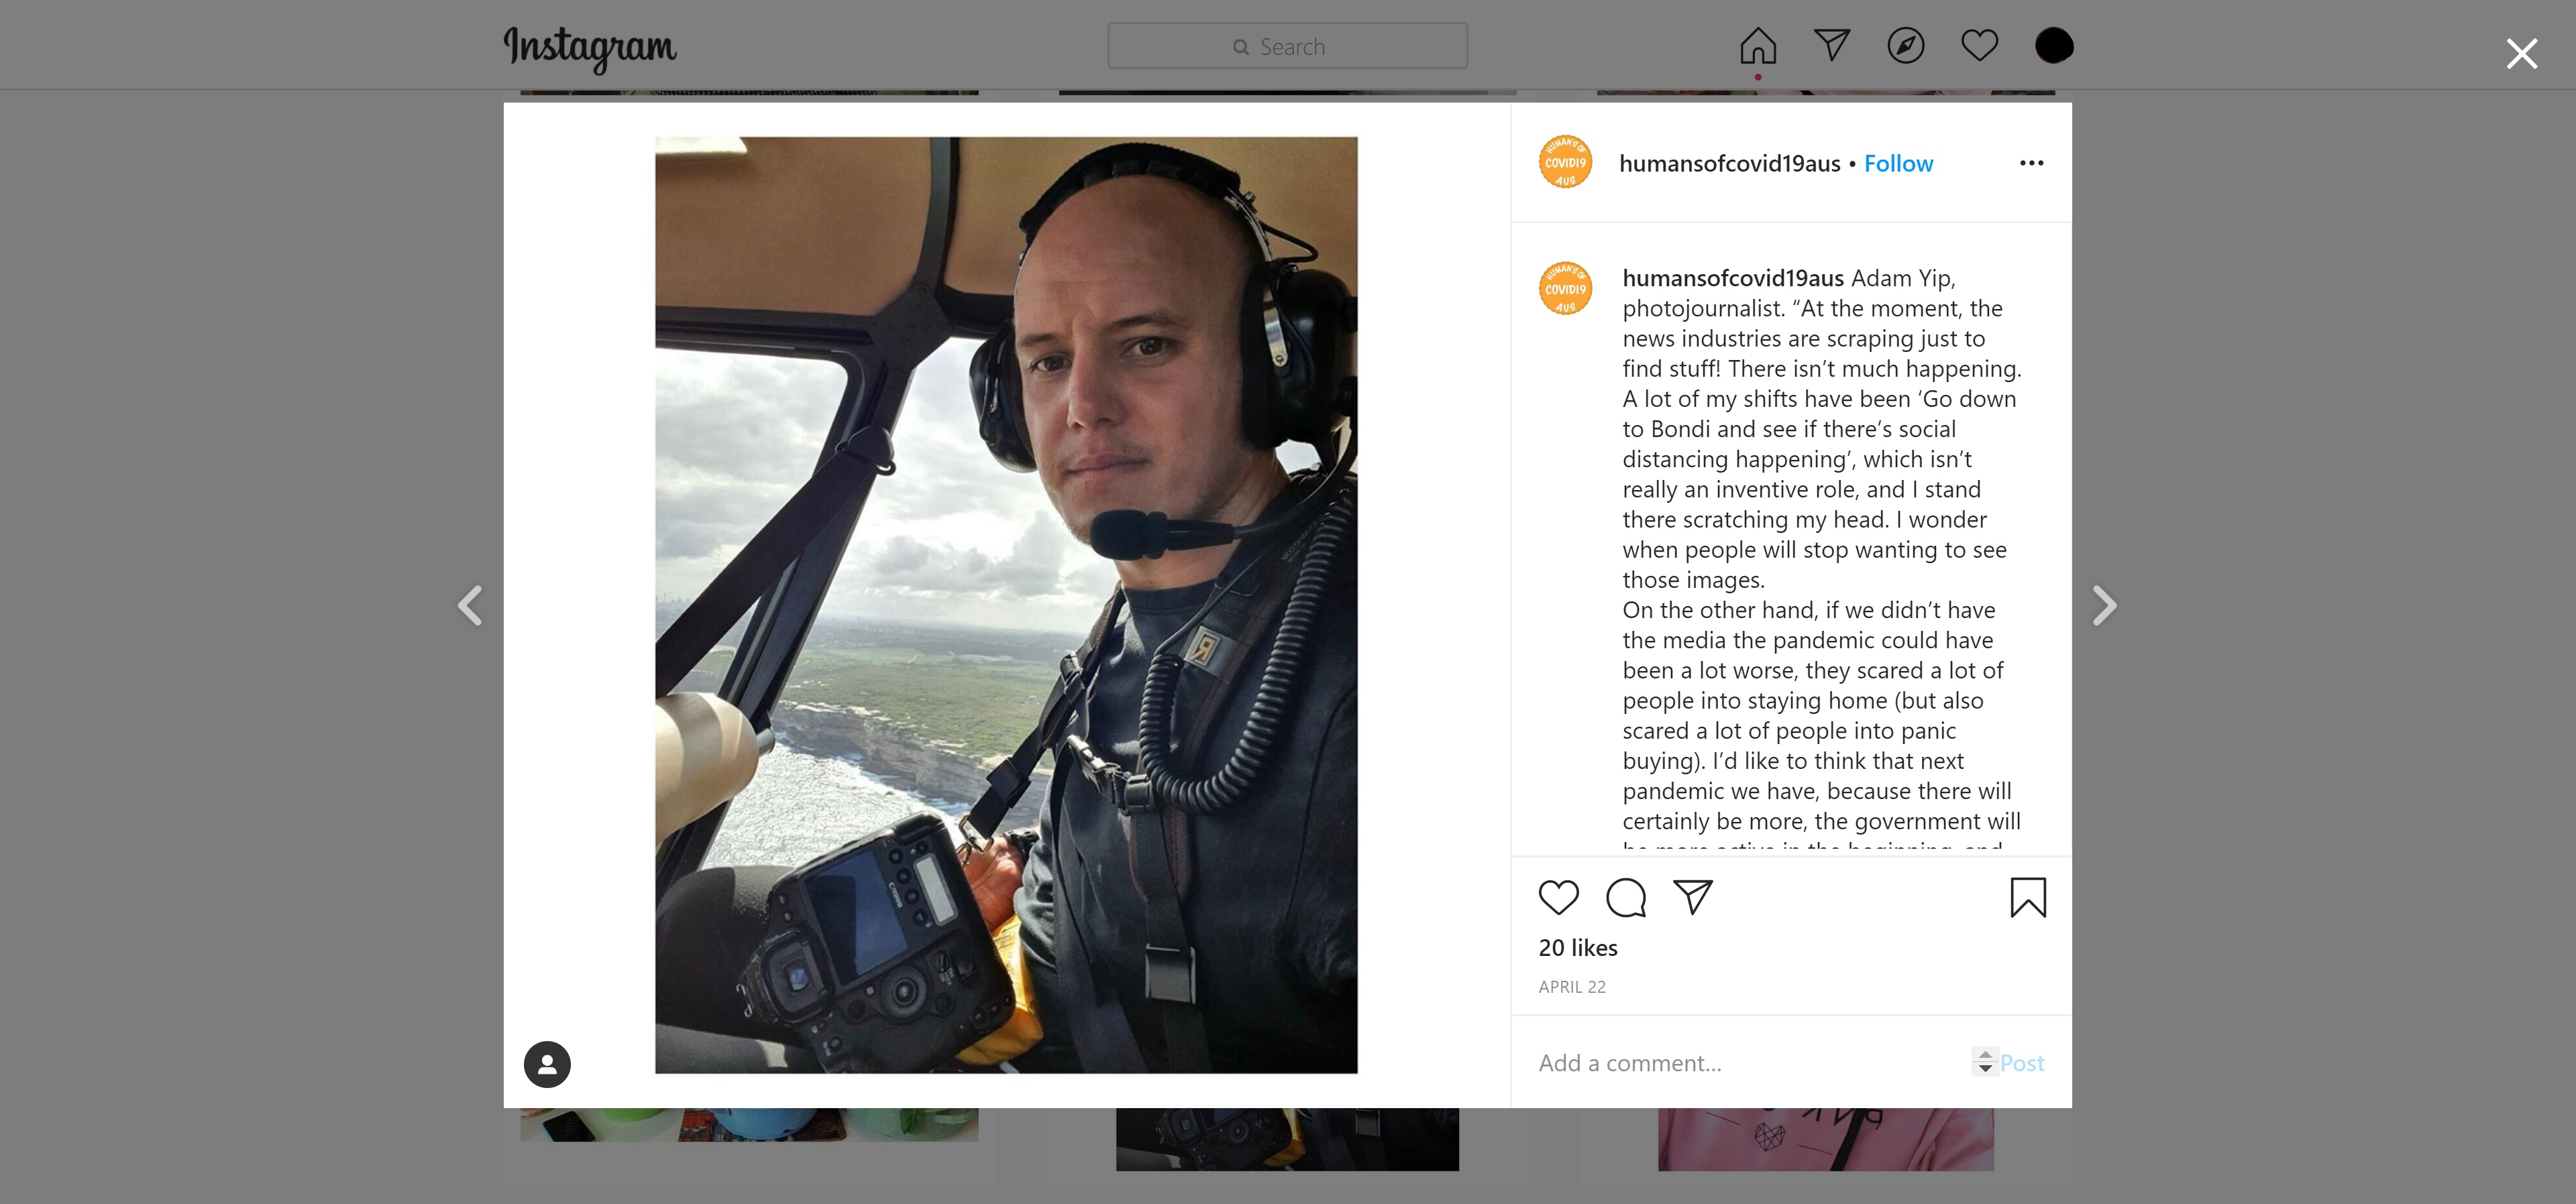Click the comment bubble icon

pos(1626,897)
